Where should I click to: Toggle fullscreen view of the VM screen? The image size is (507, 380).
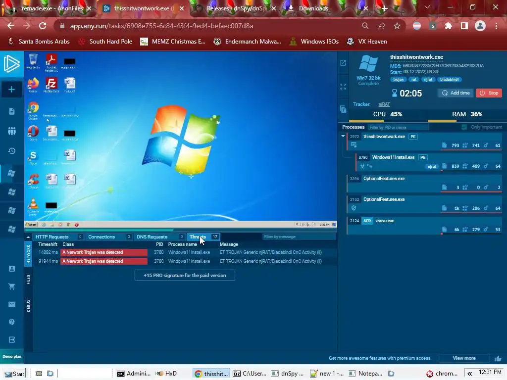click(343, 86)
